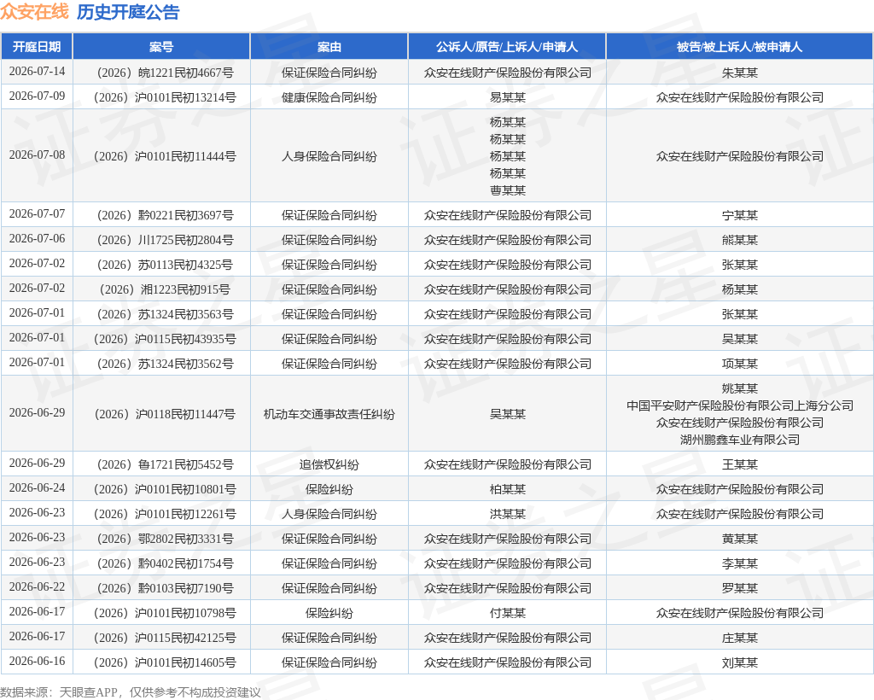Open case (2026)鲁1721民初5452号

click(165, 464)
